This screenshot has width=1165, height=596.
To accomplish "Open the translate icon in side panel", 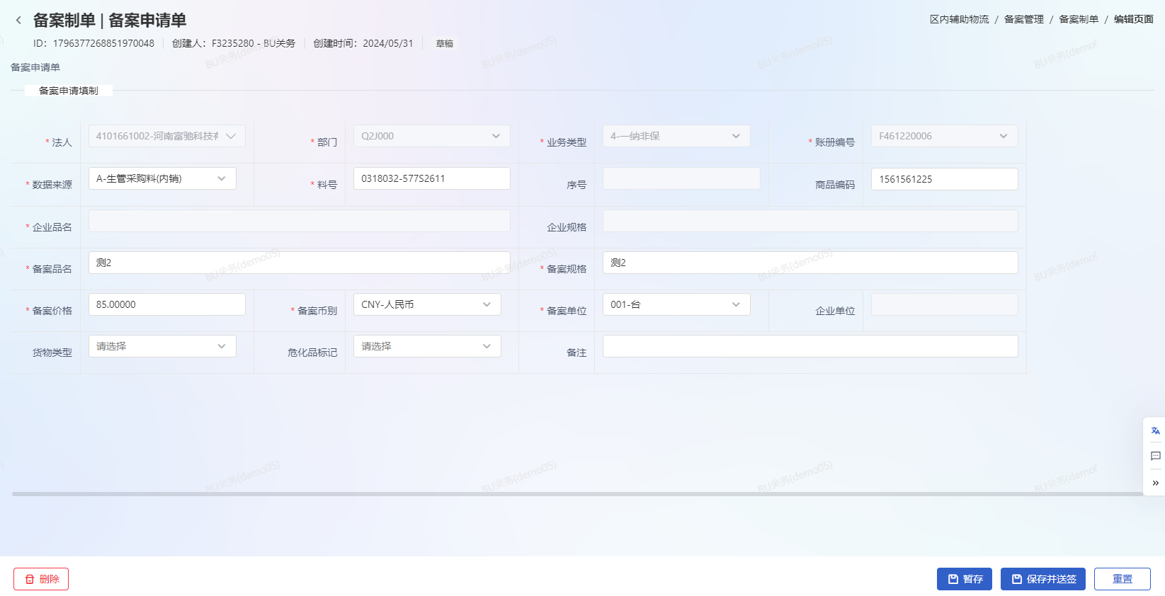I will 1155,430.
